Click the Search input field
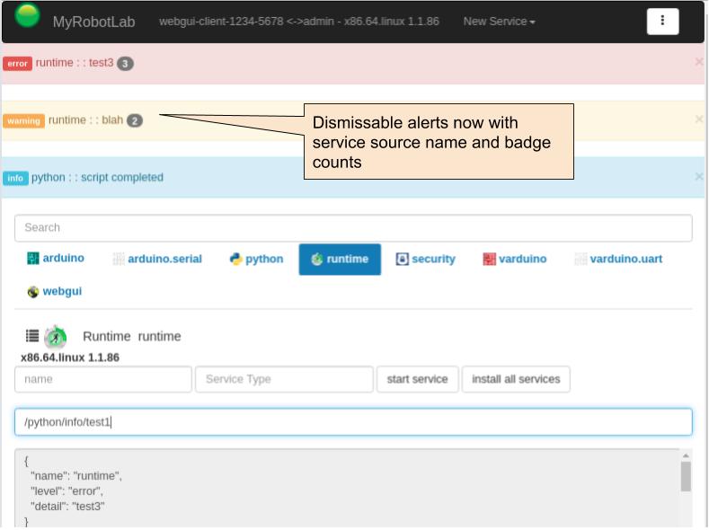Image resolution: width=709 pixels, height=530 pixels. pos(353,228)
